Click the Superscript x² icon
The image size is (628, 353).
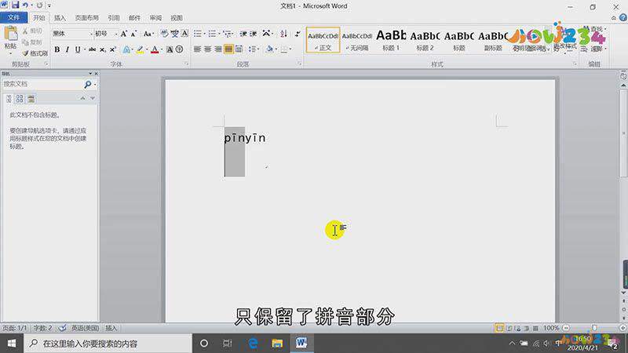[113, 49]
